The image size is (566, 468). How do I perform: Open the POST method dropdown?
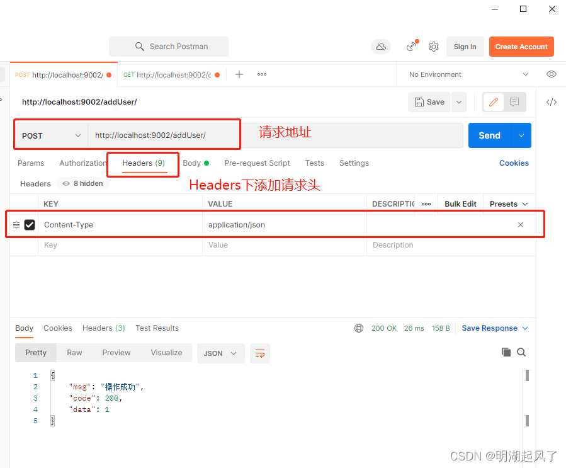51,136
